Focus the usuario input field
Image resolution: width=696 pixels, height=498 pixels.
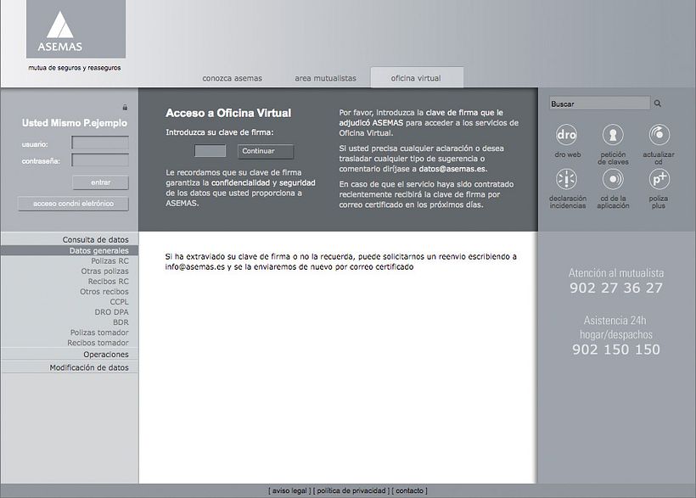[100, 143]
